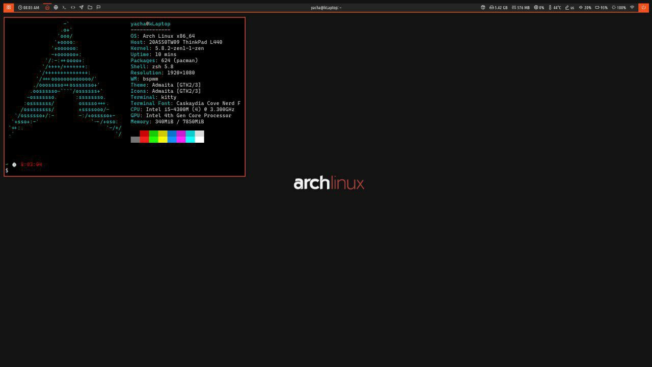Click the WM: bspwm line
The height and width of the screenshot is (367, 652).
[x=144, y=79]
